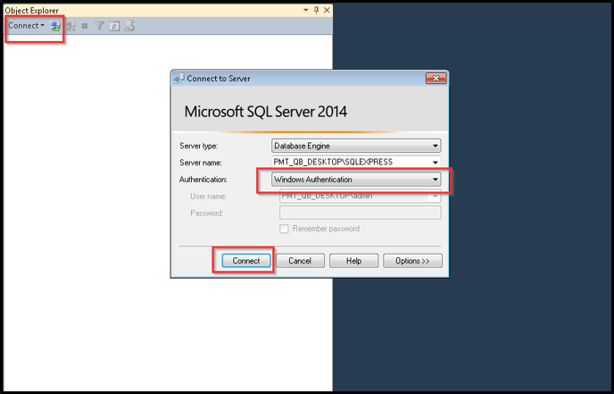Click the Refresh toolbar icon
This screenshot has height=394, width=614.
coord(114,26)
